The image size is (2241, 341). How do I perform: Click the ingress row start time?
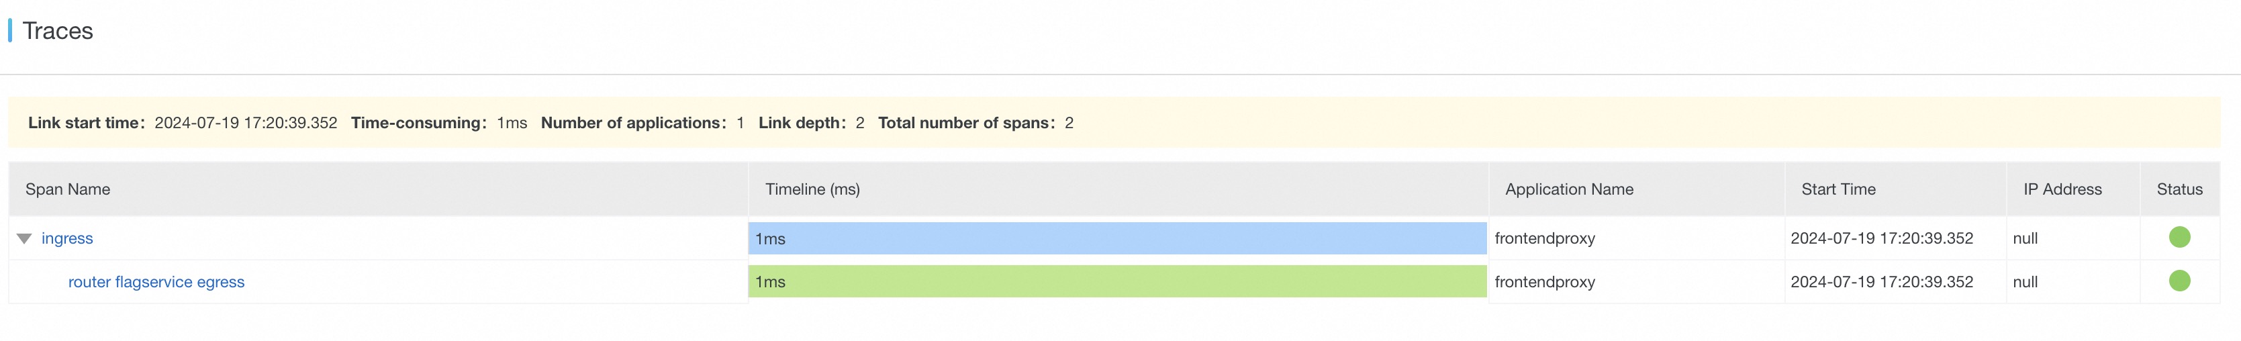coord(1881,238)
